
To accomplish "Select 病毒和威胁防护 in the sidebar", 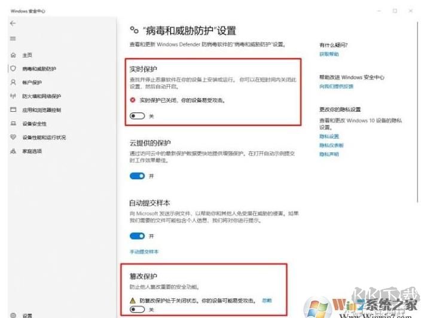I will click(39, 69).
